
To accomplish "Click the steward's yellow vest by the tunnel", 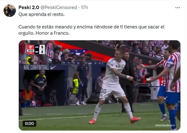I will pos(75,86).
